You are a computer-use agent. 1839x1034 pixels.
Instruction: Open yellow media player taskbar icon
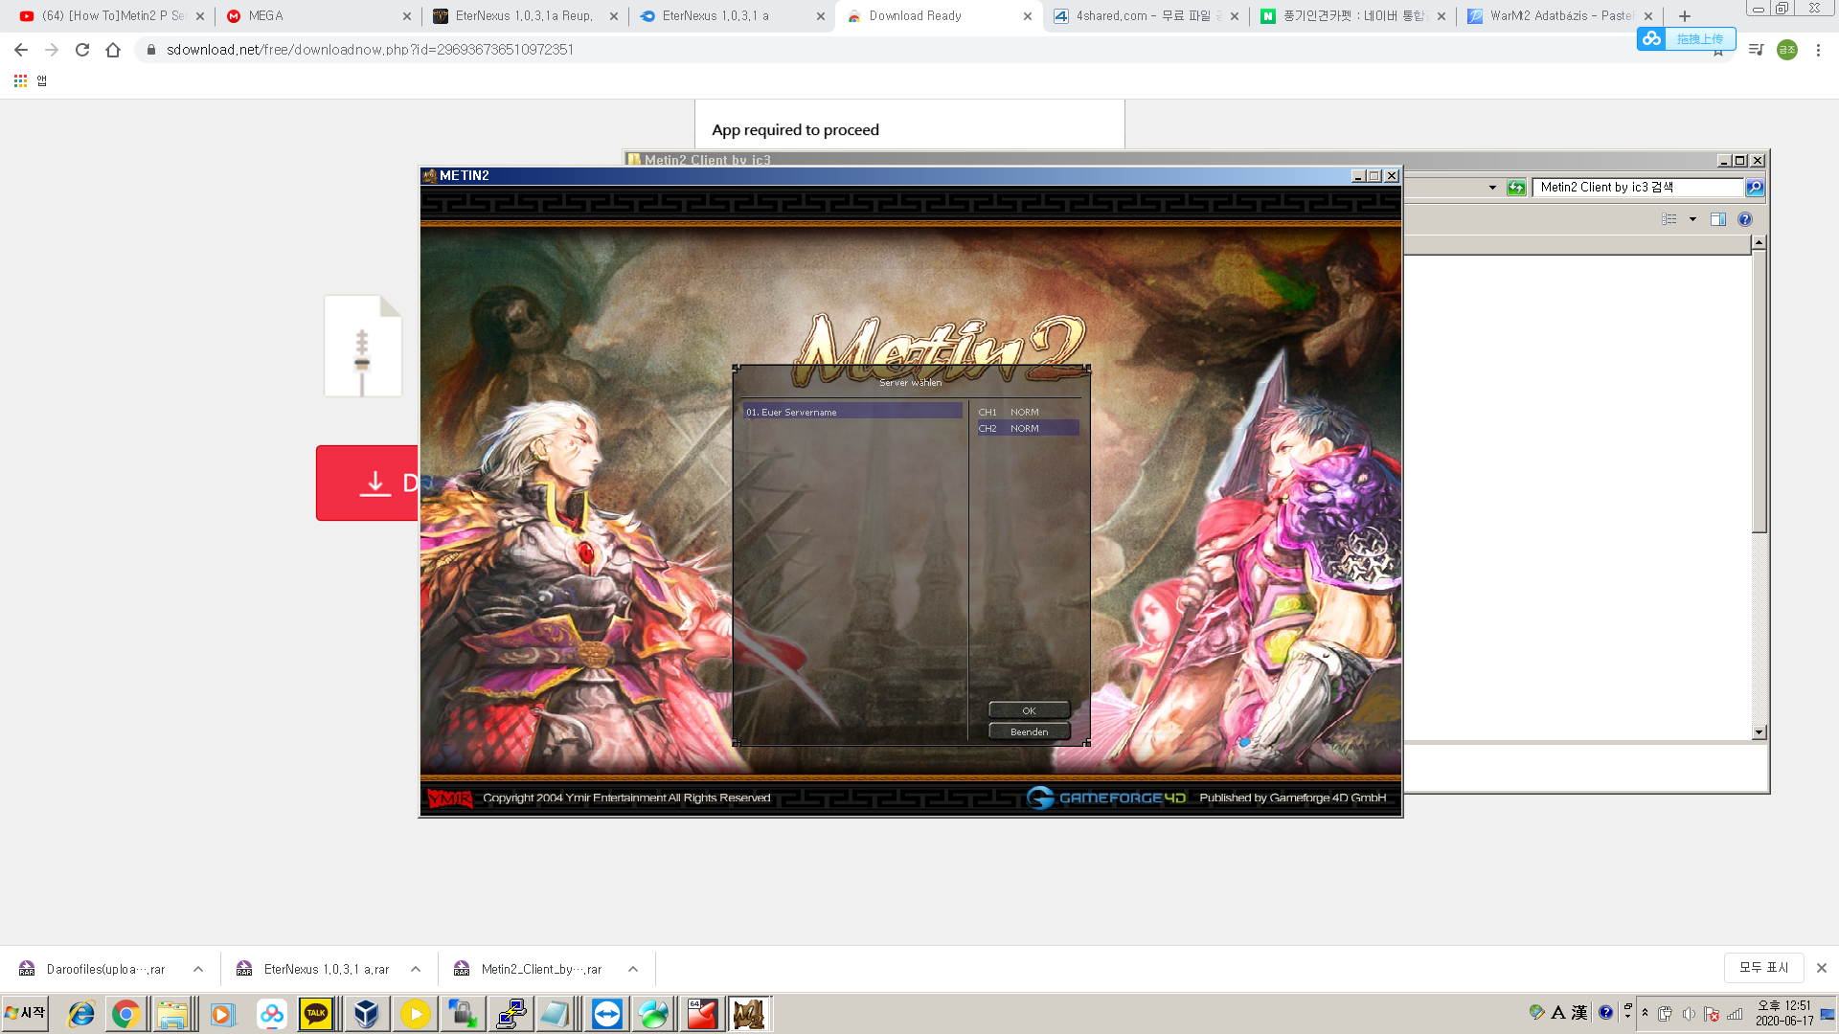(415, 1013)
